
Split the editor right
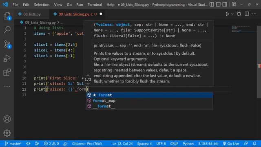247,14
